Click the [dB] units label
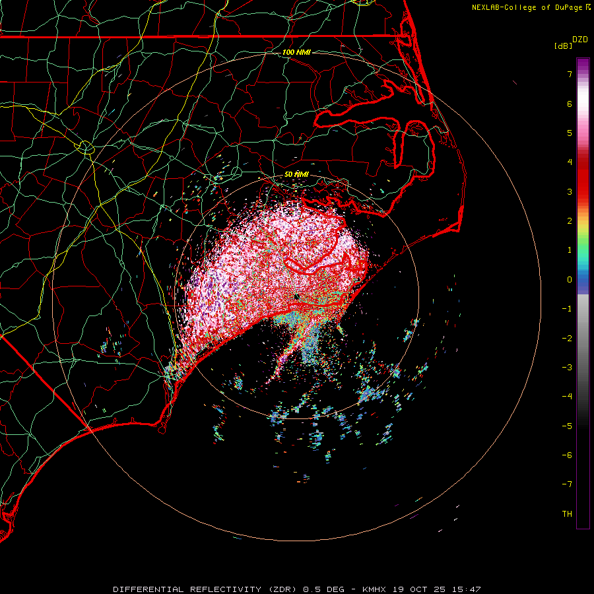Viewport: 594px width, 594px height. point(563,46)
